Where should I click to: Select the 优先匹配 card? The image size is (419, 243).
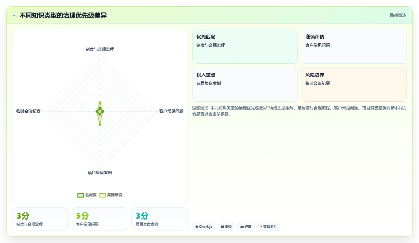pos(245,46)
